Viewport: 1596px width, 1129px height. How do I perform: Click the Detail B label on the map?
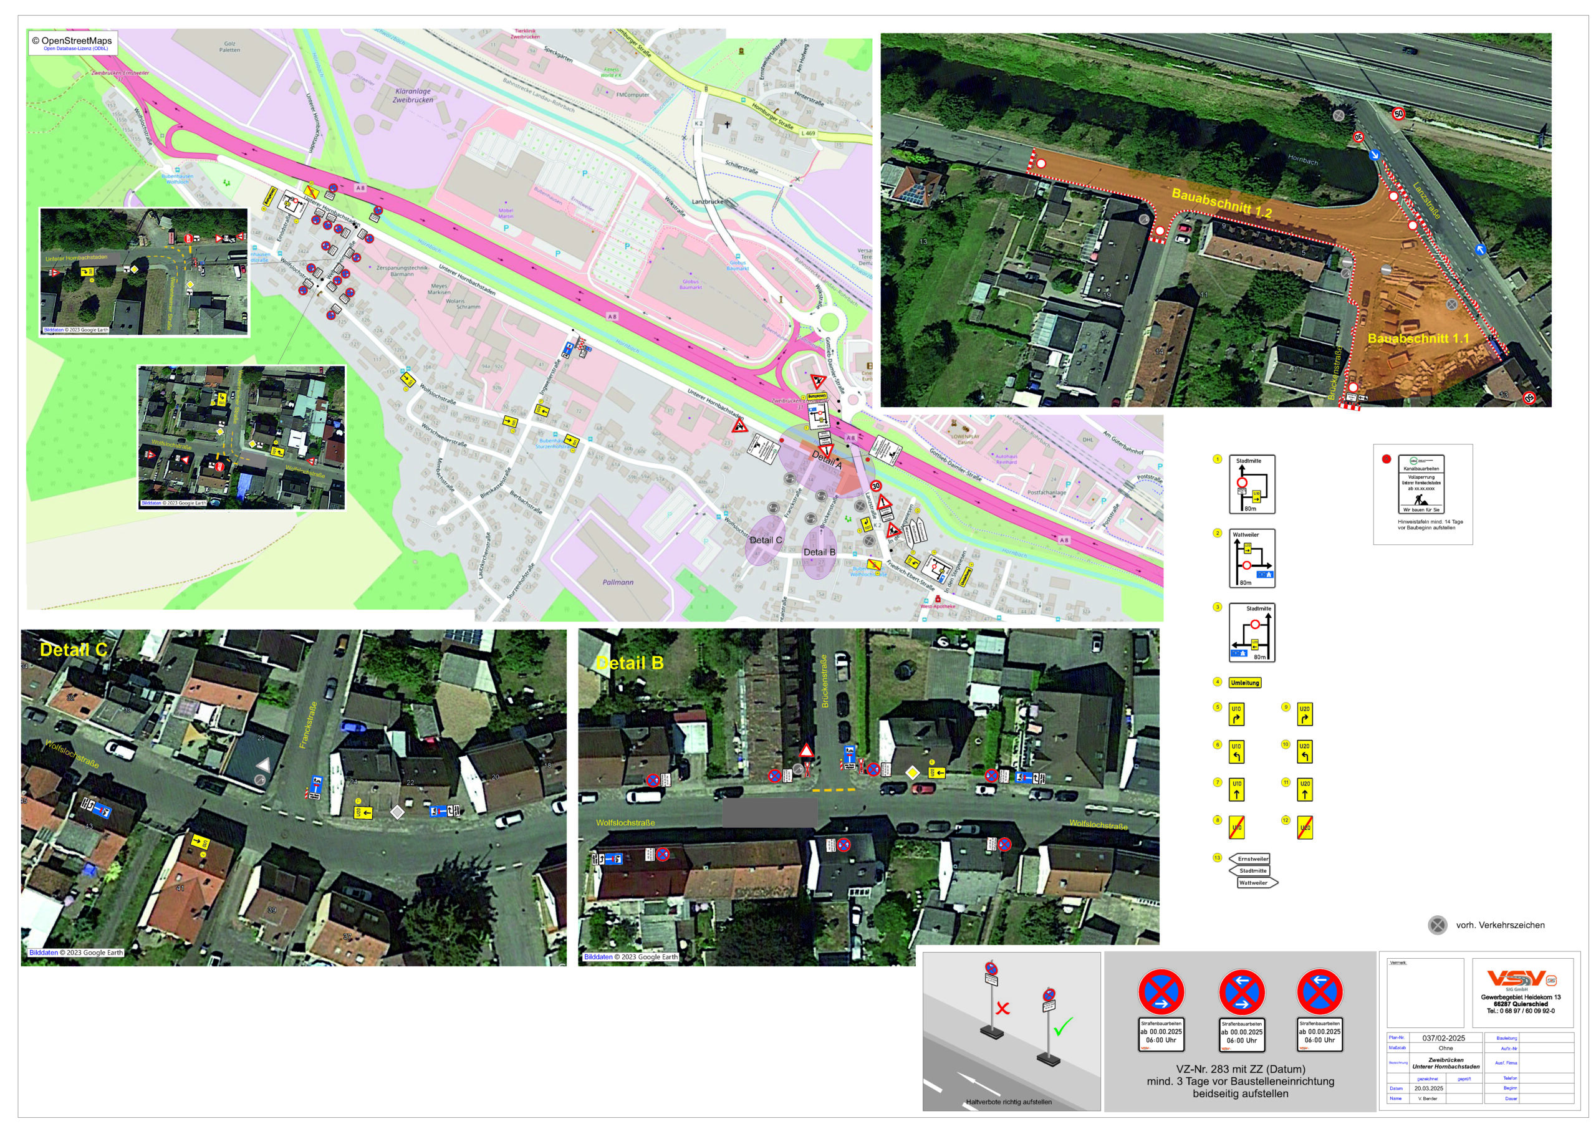tap(819, 552)
